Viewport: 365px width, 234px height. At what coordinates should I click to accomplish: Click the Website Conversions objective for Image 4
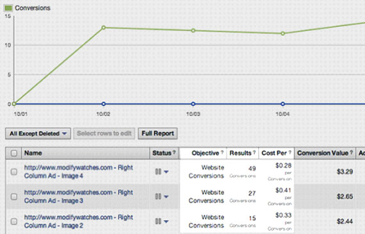pyautogui.click(x=206, y=172)
